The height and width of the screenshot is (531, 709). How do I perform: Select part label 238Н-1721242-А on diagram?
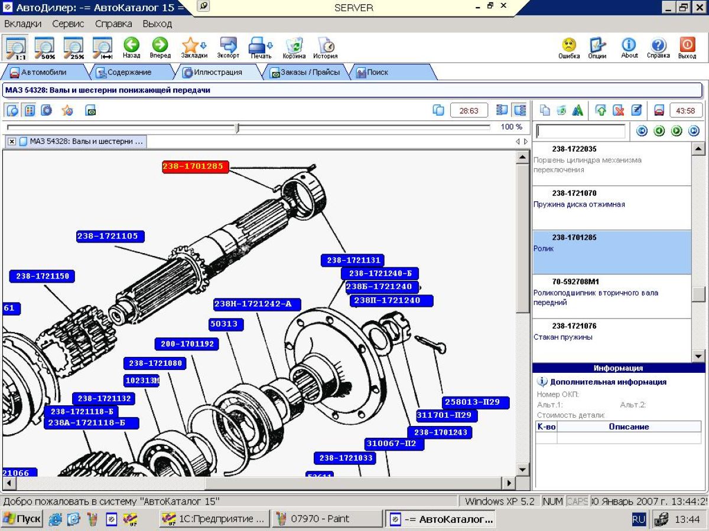coord(257,304)
